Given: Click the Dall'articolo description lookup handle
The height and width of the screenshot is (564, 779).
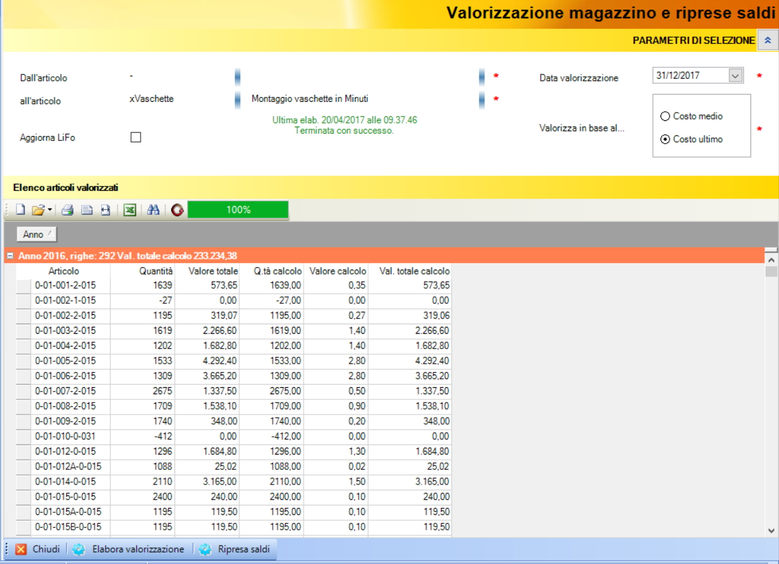Looking at the screenshot, I should click(x=482, y=77).
